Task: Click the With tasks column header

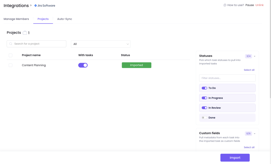Action: tap(85, 55)
